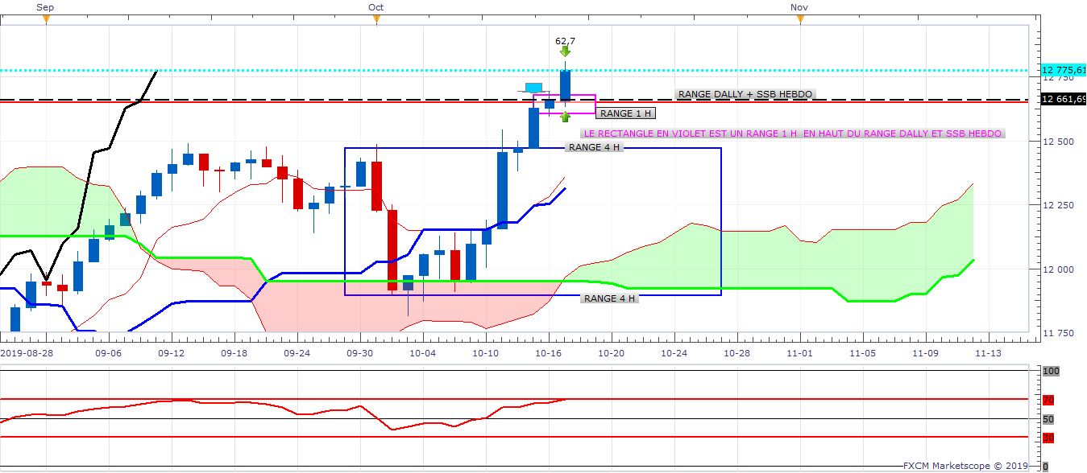Click the red 30 level tag in the oscillator
Image resolution: width=1087 pixels, height=473 pixels.
coord(1048,438)
